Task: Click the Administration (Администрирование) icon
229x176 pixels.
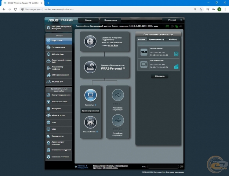Action: (x=48, y=143)
